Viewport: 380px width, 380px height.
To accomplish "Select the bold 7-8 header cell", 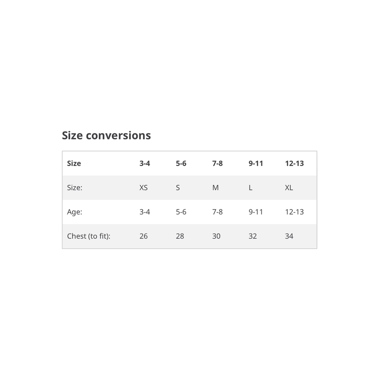I will click(x=217, y=163).
